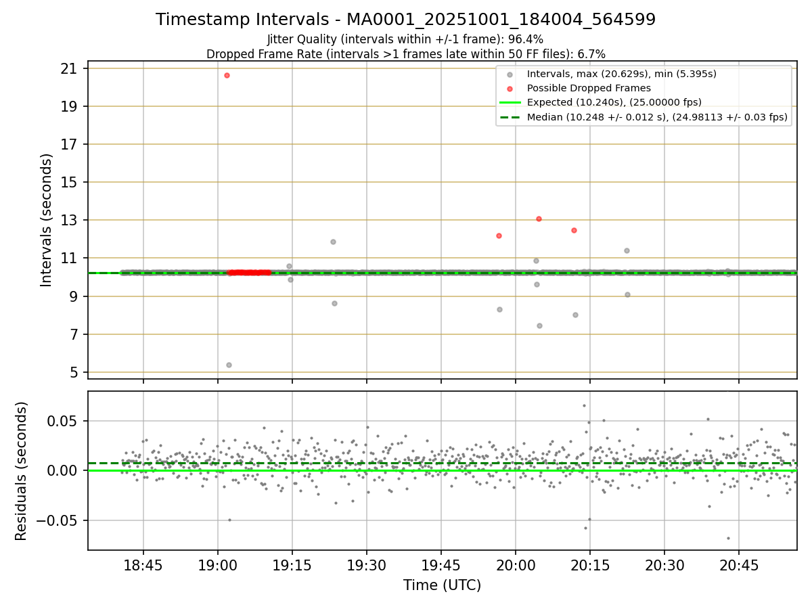The image size is (812, 609).
Task: Click the grey dot marker in the legend
Action: click(510, 74)
